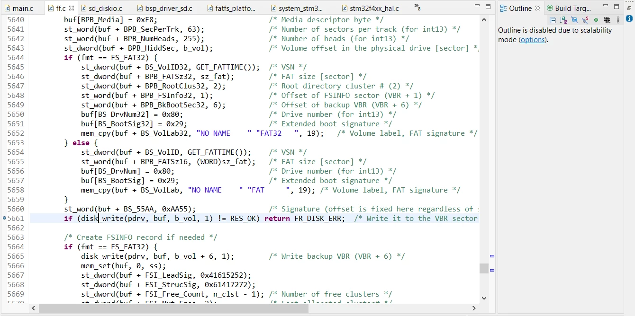This screenshot has width=635, height=316.
Task: Switch to the Build Targets view tab
Action: 569,8
